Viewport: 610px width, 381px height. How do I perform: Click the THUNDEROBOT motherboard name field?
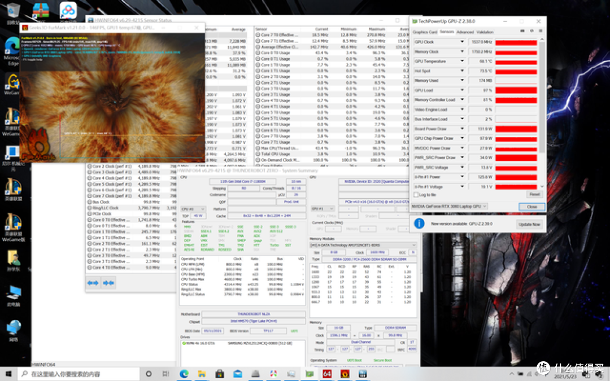(x=253, y=314)
